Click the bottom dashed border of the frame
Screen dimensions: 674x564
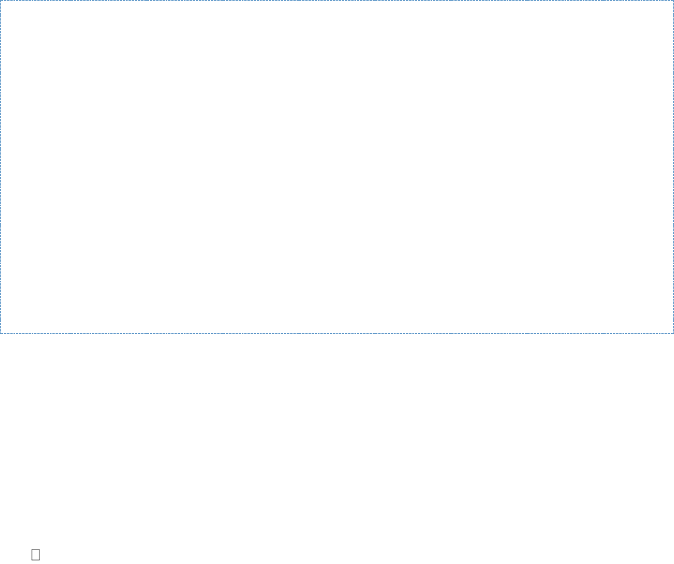coord(337,332)
